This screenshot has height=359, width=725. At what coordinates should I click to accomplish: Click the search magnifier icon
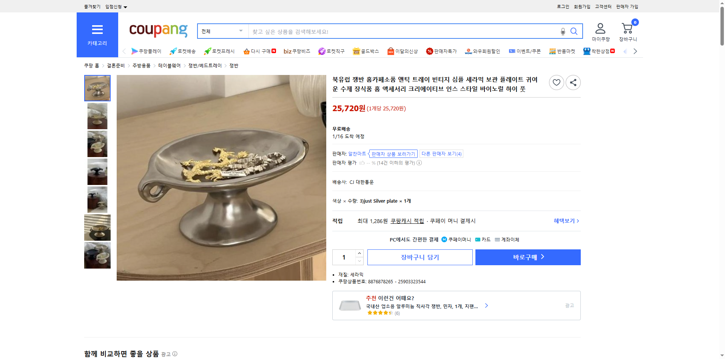pyautogui.click(x=574, y=31)
